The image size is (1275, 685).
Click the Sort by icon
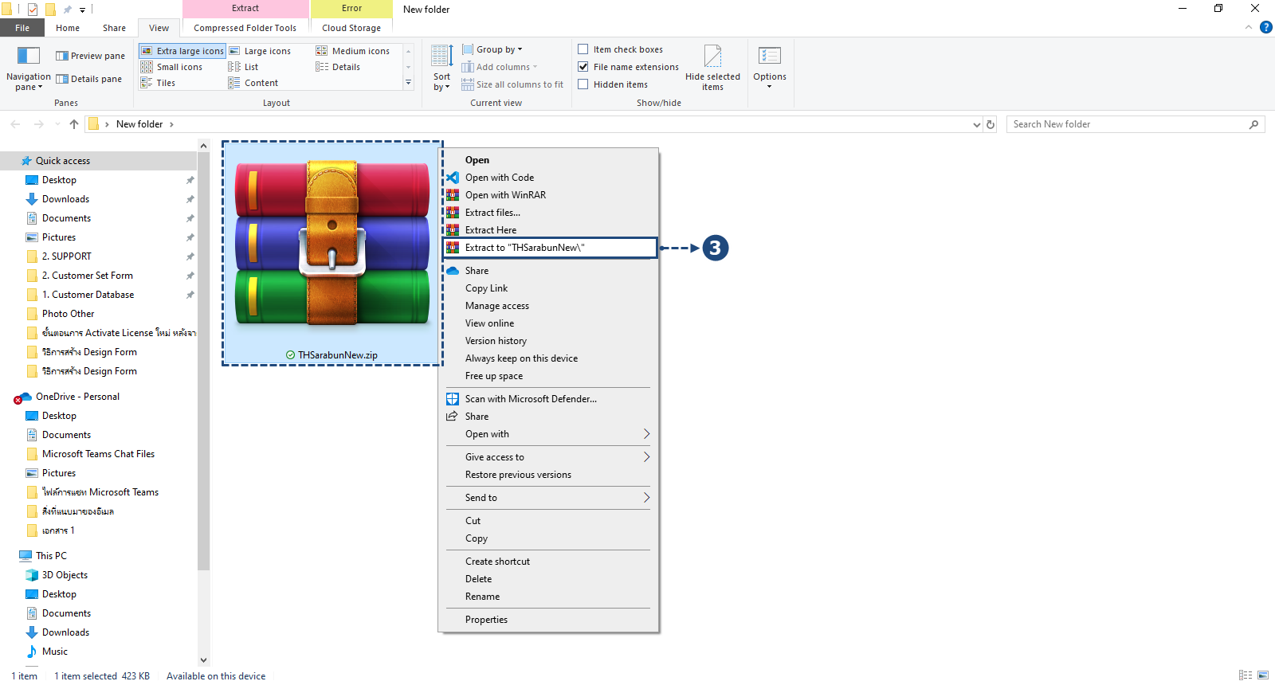pyautogui.click(x=441, y=57)
